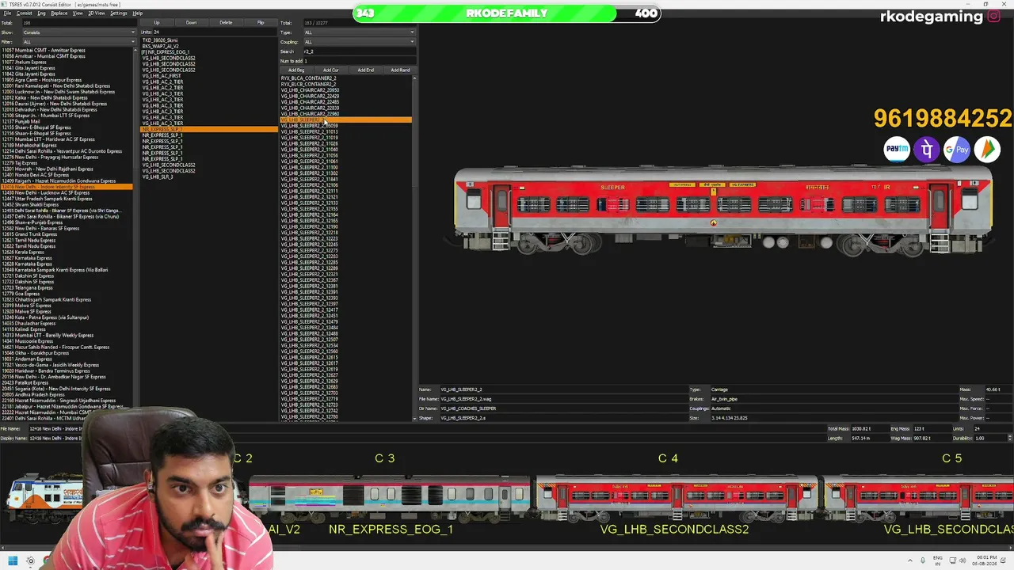This screenshot has width=1014, height=570.
Task: Select VG_LHB_SLEEPER2_2_12106 in wagon list
Action: [309, 185]
